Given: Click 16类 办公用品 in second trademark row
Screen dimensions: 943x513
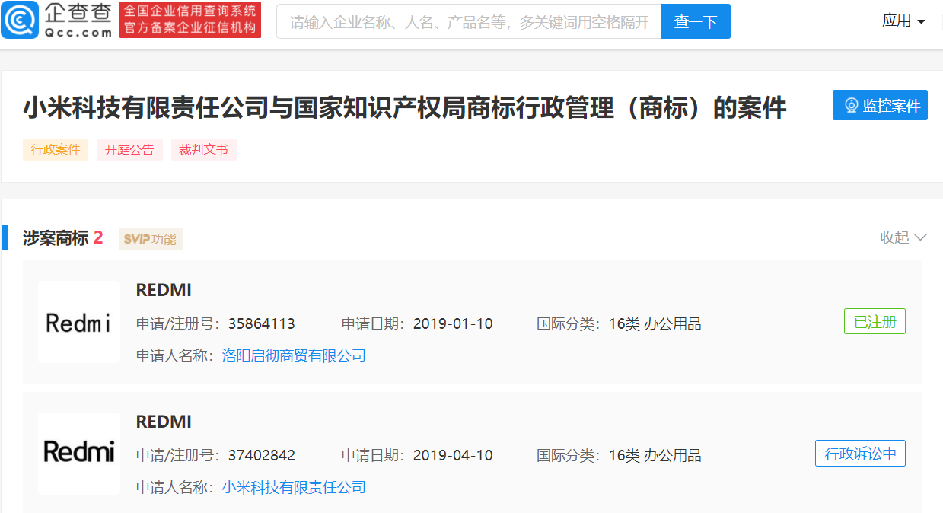Looking at the screenshot, I should (x=655, y=456).
